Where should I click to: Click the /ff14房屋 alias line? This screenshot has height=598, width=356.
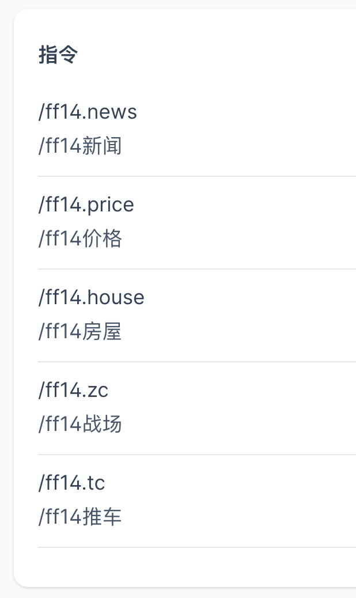80,332
